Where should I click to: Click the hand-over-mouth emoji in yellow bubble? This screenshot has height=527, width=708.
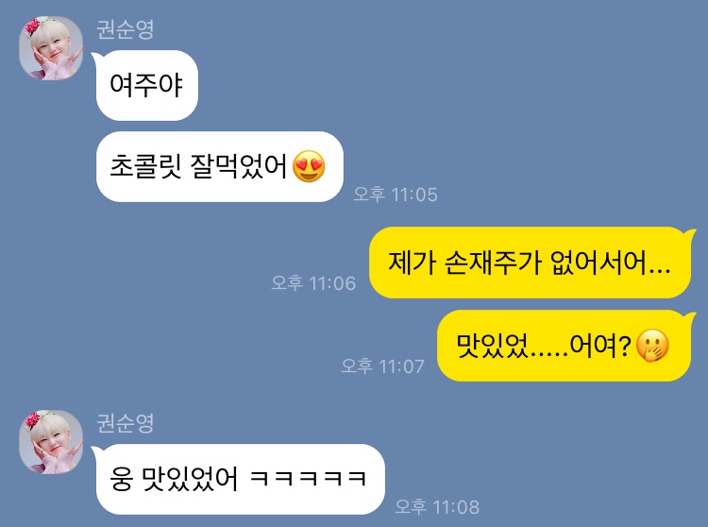[652, 346]
